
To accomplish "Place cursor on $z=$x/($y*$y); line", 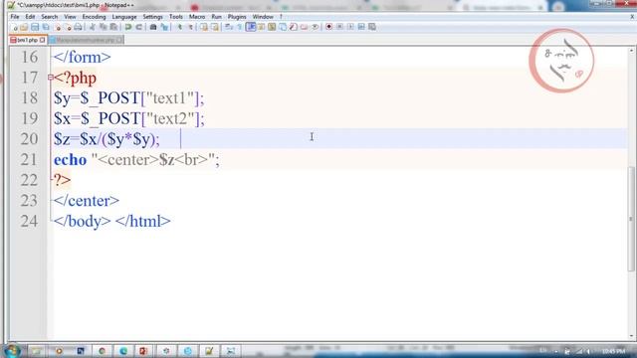I will point(106,139).
